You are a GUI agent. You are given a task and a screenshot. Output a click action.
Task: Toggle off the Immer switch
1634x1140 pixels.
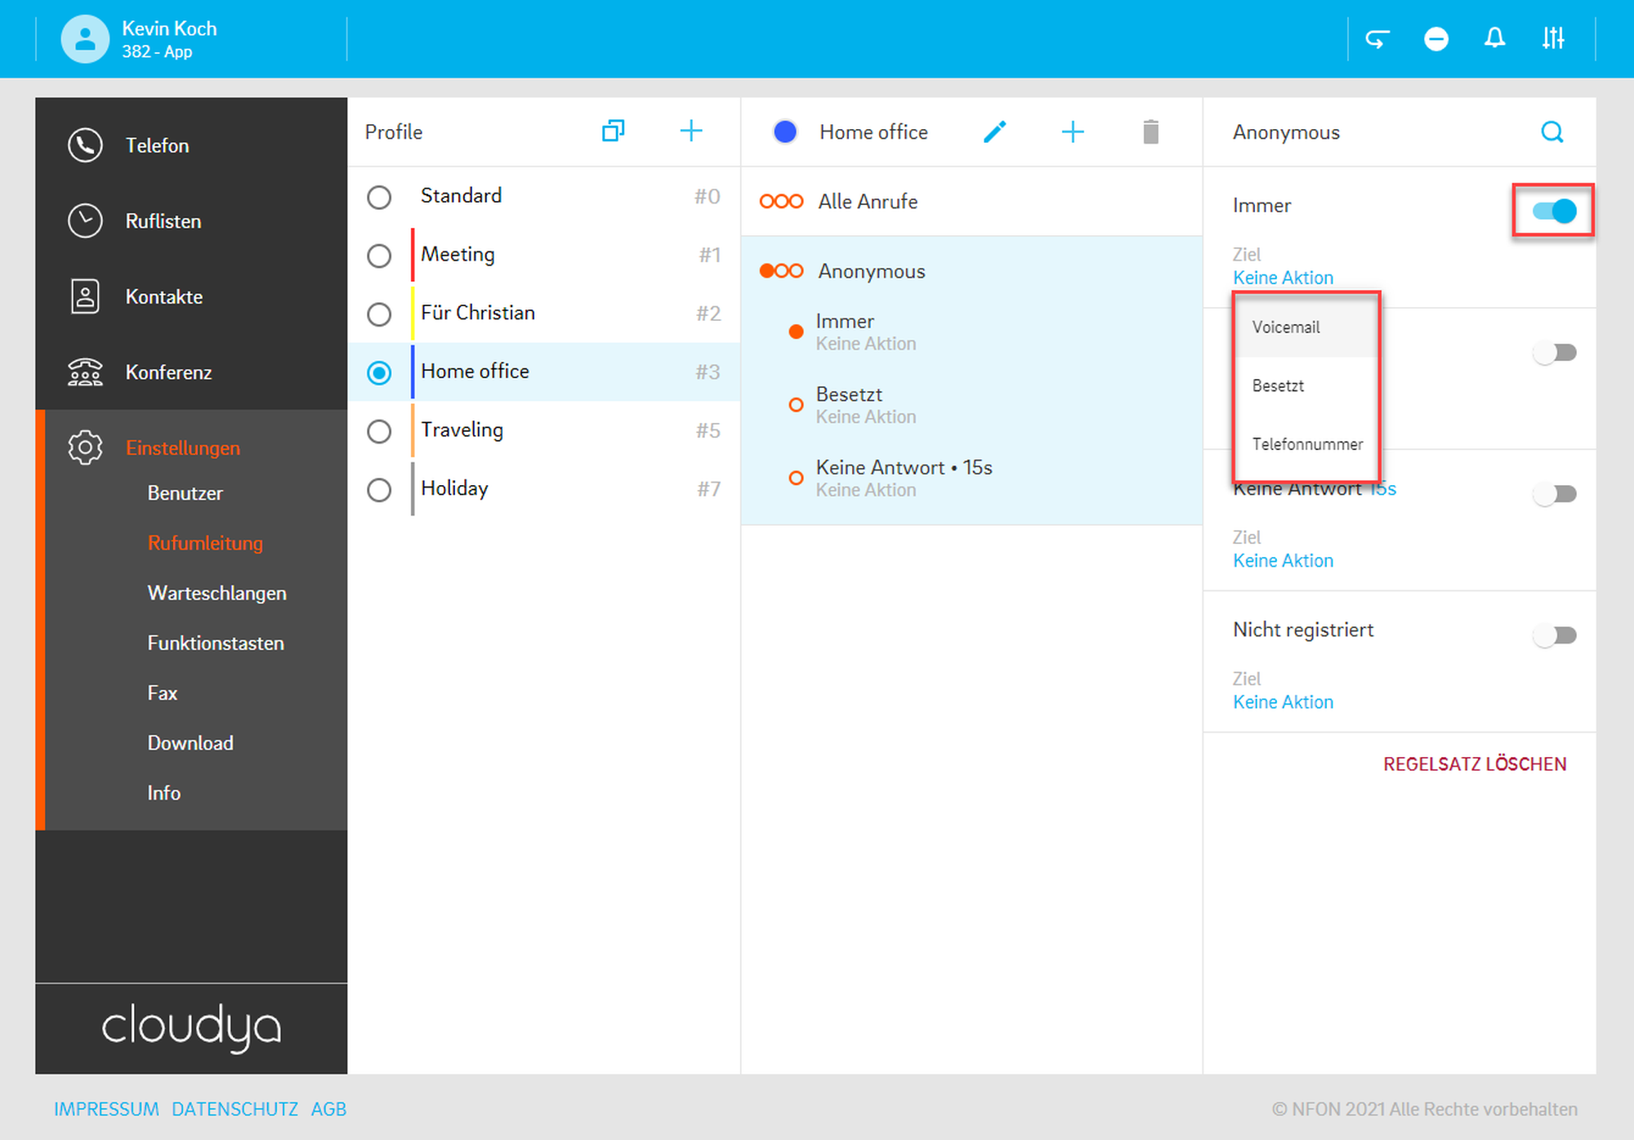click(x=1554, y=212)
